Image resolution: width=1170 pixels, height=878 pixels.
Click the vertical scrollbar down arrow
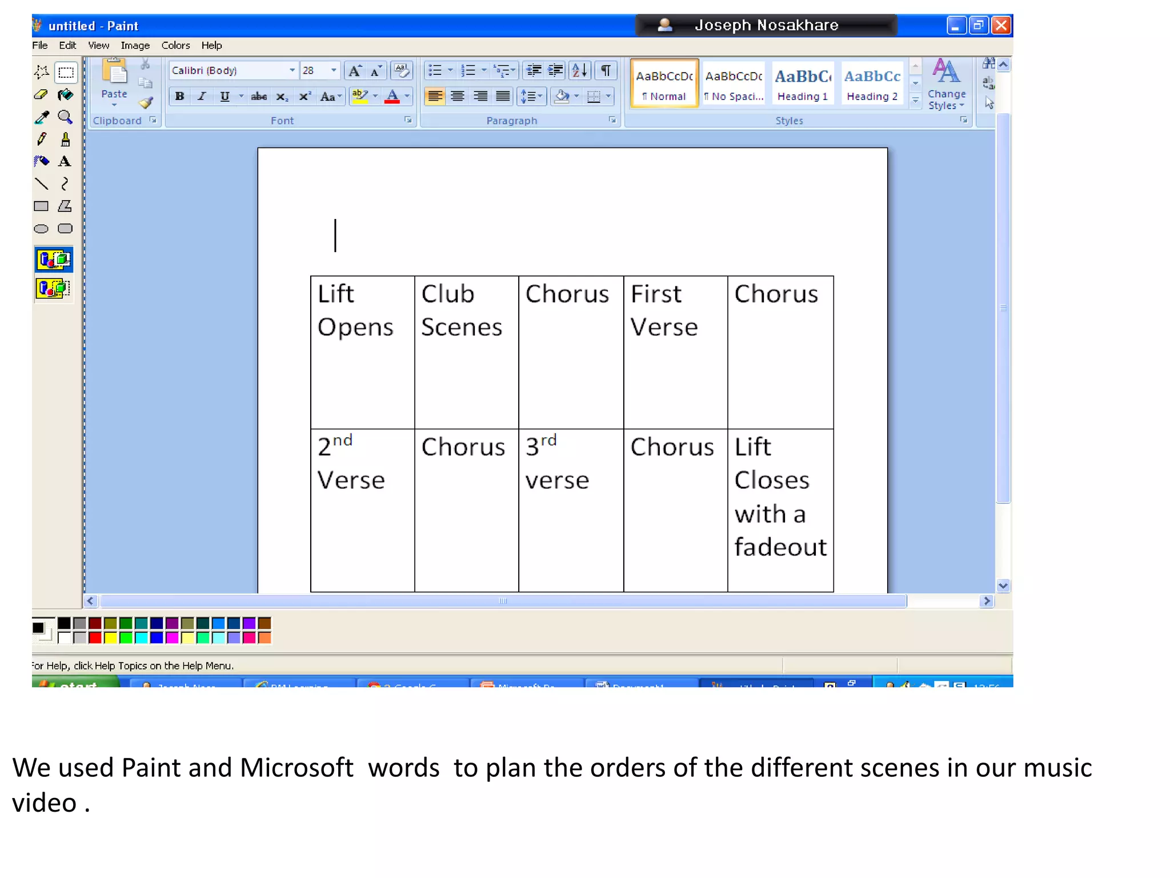pyautogui.click(x=1003, y=585)
